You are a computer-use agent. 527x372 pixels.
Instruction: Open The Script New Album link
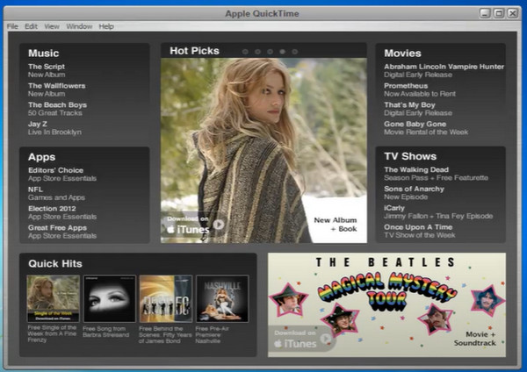(47, 70)
